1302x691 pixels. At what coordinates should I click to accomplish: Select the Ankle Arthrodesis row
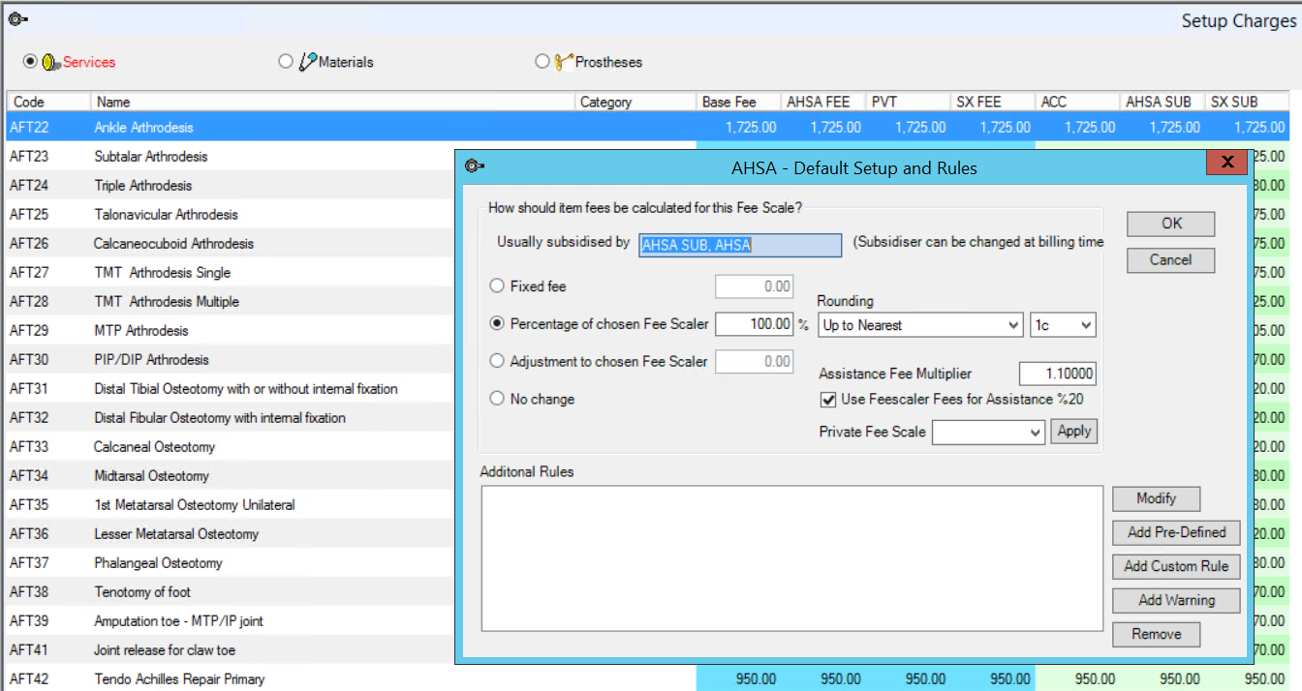point(648,127)
